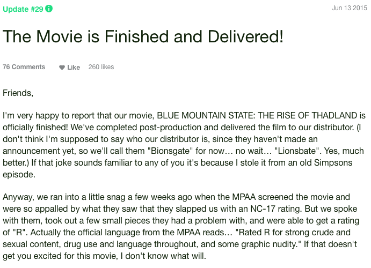Click the Jun 13 2015 date stamp
Viewport: 371px width, 268px height.
(x=349, y=8)
